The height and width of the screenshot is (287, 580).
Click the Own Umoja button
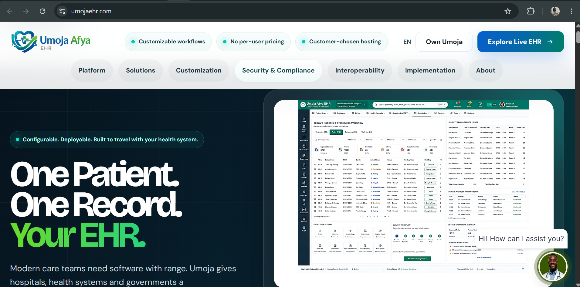click(444, 42)
